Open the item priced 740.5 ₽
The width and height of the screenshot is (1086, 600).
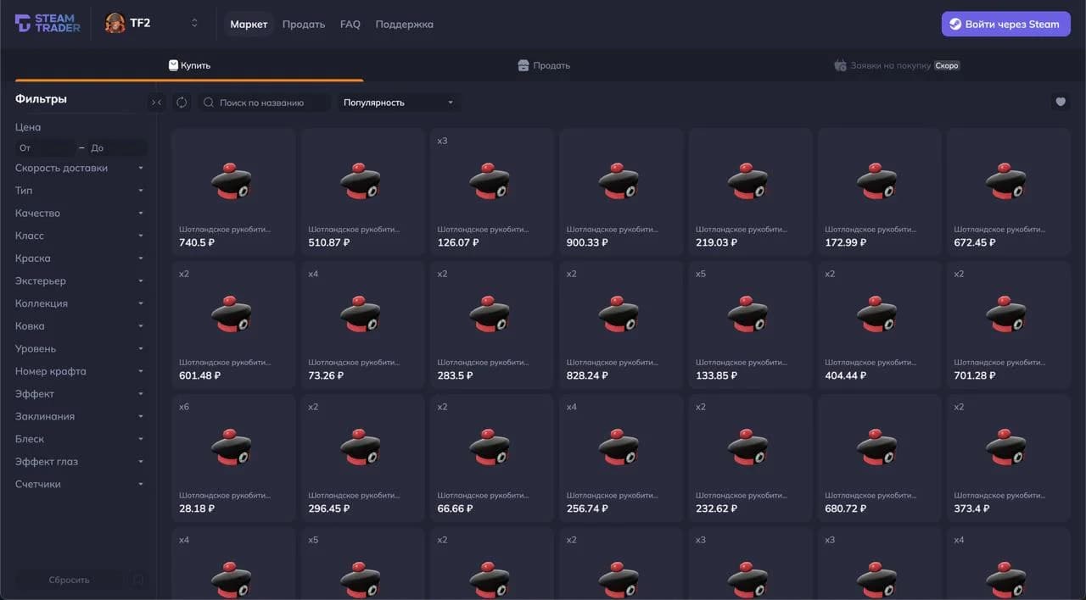point(233,192)
